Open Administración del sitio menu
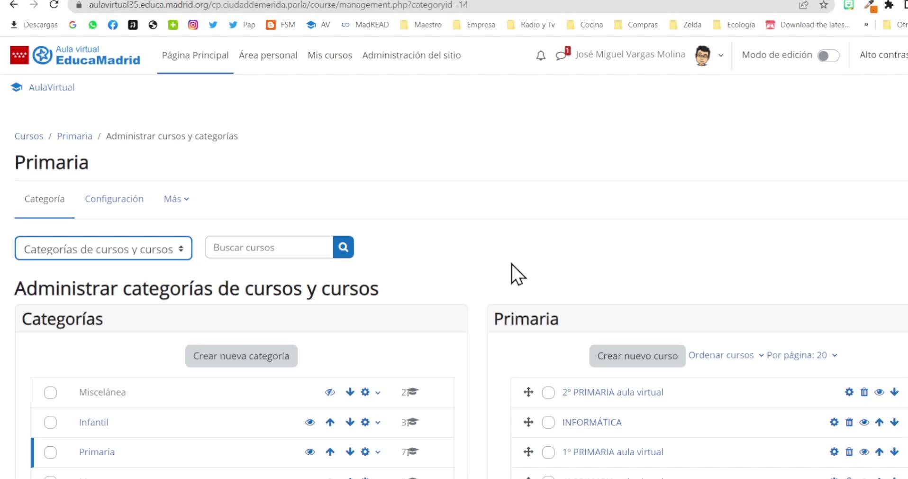This screenshot has width=908, height=479. pyautogui.click(x=411, y=55)
